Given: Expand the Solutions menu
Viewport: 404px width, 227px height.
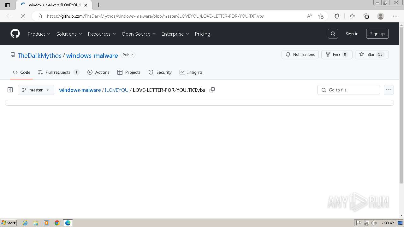Looking at the screenshot, I should tap(69, 34).
